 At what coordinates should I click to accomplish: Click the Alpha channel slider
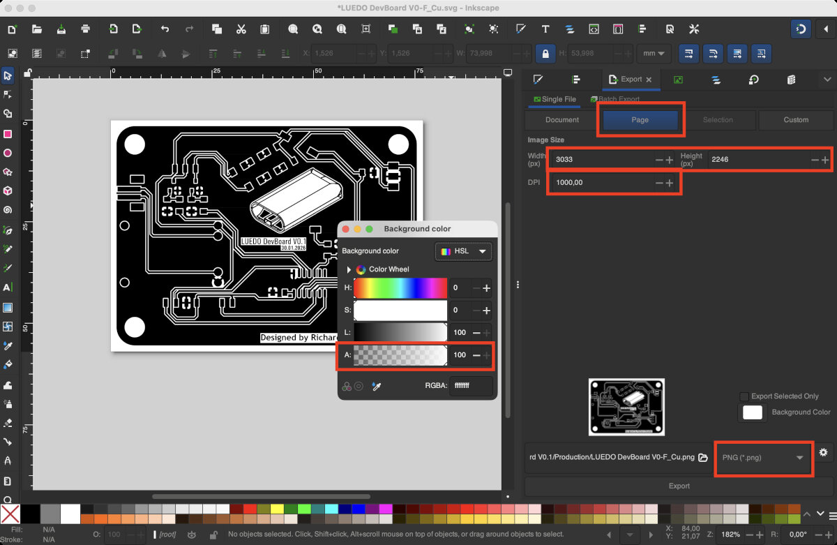(x=400, y=355)
